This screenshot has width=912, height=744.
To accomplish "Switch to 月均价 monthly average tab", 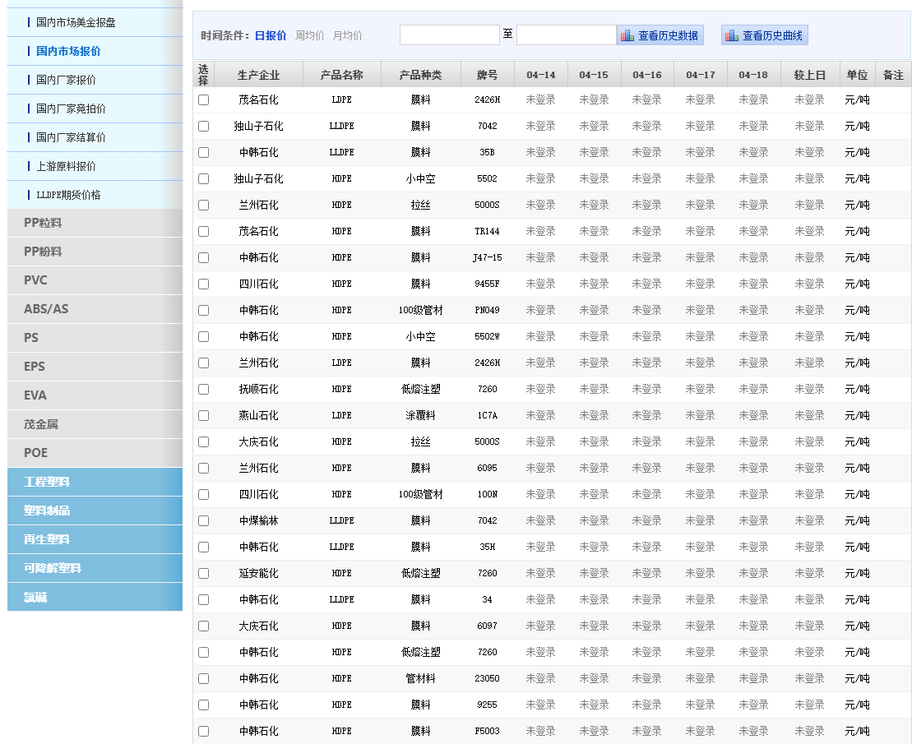I will [347, 35].
